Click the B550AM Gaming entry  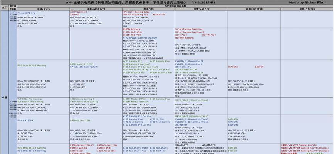[x=184, y=38]
